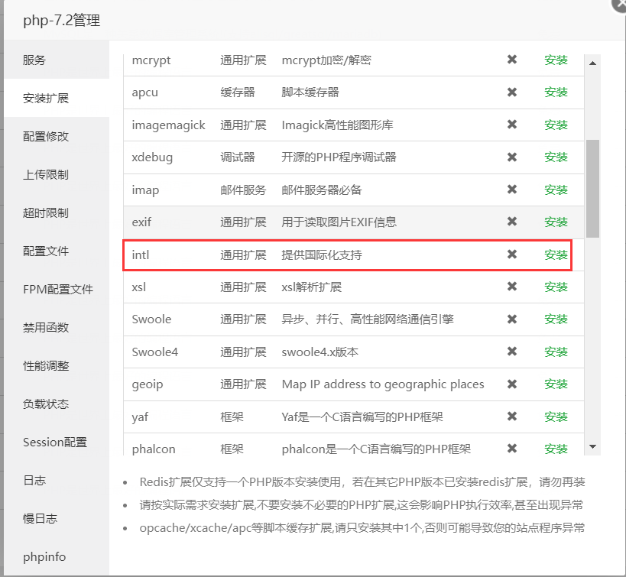Open the phpinfo sidebar tab
The height and width of the screenshot is (577, 626).
(57, 556)
